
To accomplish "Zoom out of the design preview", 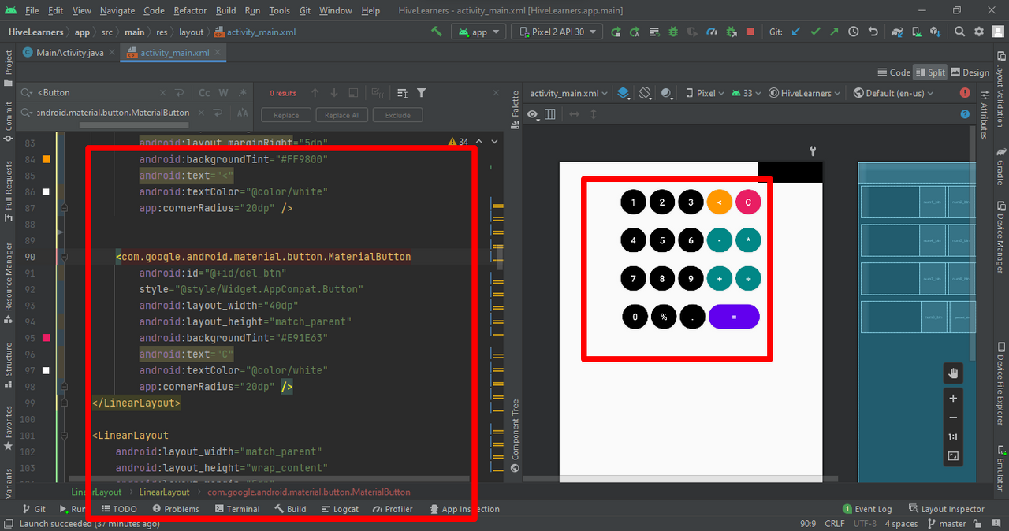I will pos(953,418).
